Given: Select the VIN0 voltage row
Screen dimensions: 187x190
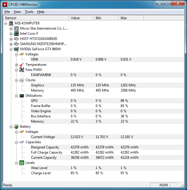Looking at the screenshot, I should pos(107,59).
